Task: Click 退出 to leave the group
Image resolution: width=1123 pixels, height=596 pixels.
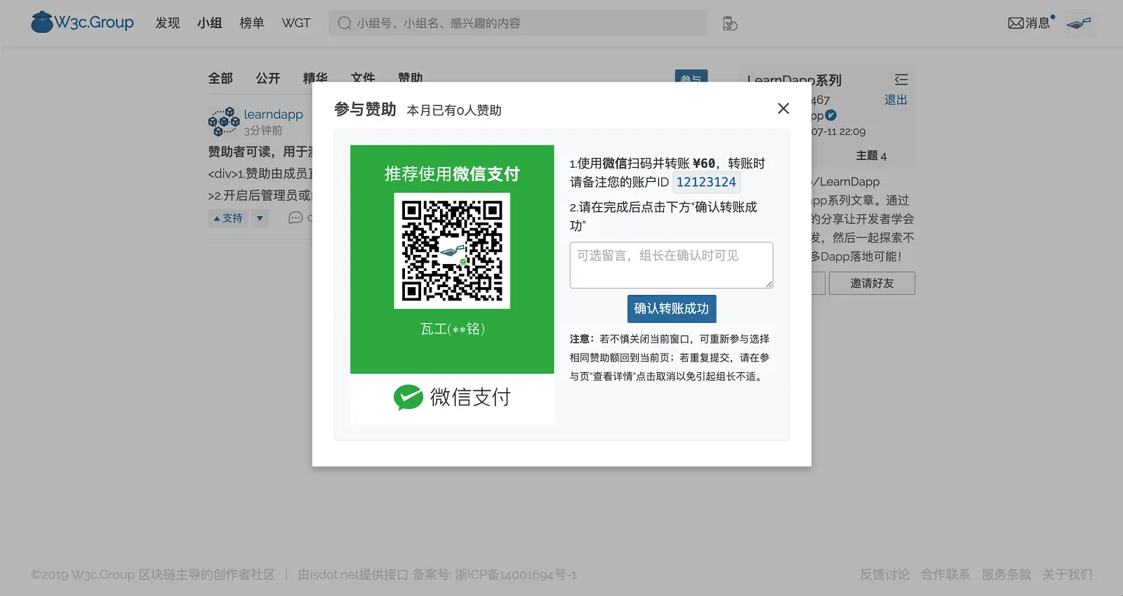Action: pos(896,100)
